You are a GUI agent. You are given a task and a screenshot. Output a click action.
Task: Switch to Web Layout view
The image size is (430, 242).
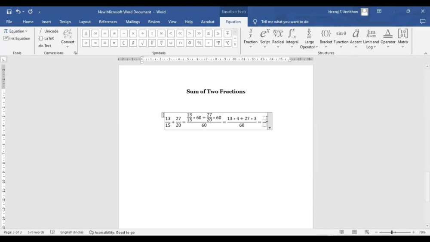(x=367, y=232)
